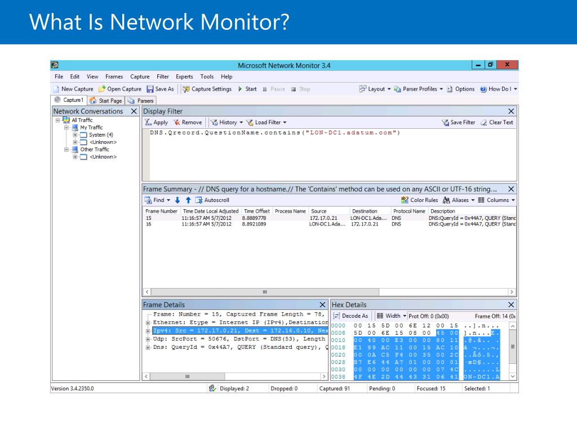
Task: Click inside the display filter text box
Action: coord(332,154)
